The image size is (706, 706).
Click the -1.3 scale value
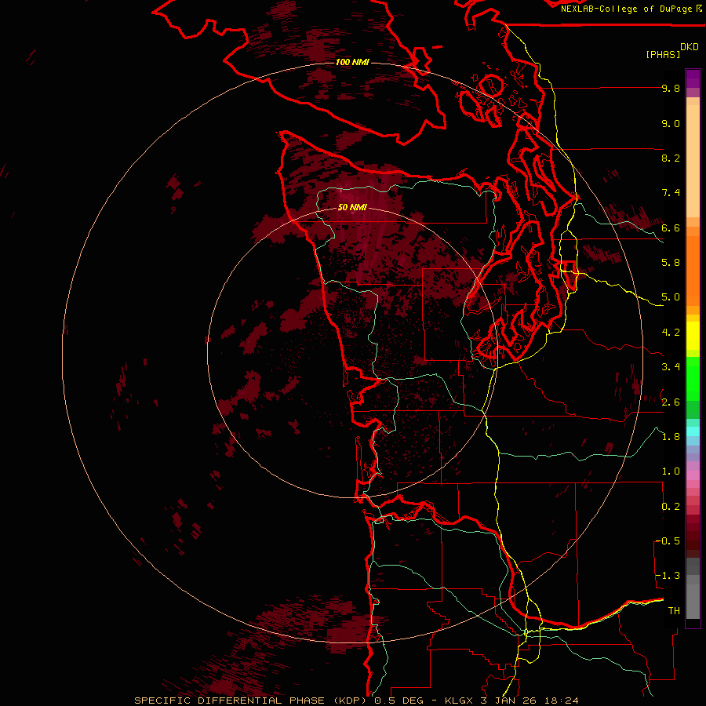(668, 576)
